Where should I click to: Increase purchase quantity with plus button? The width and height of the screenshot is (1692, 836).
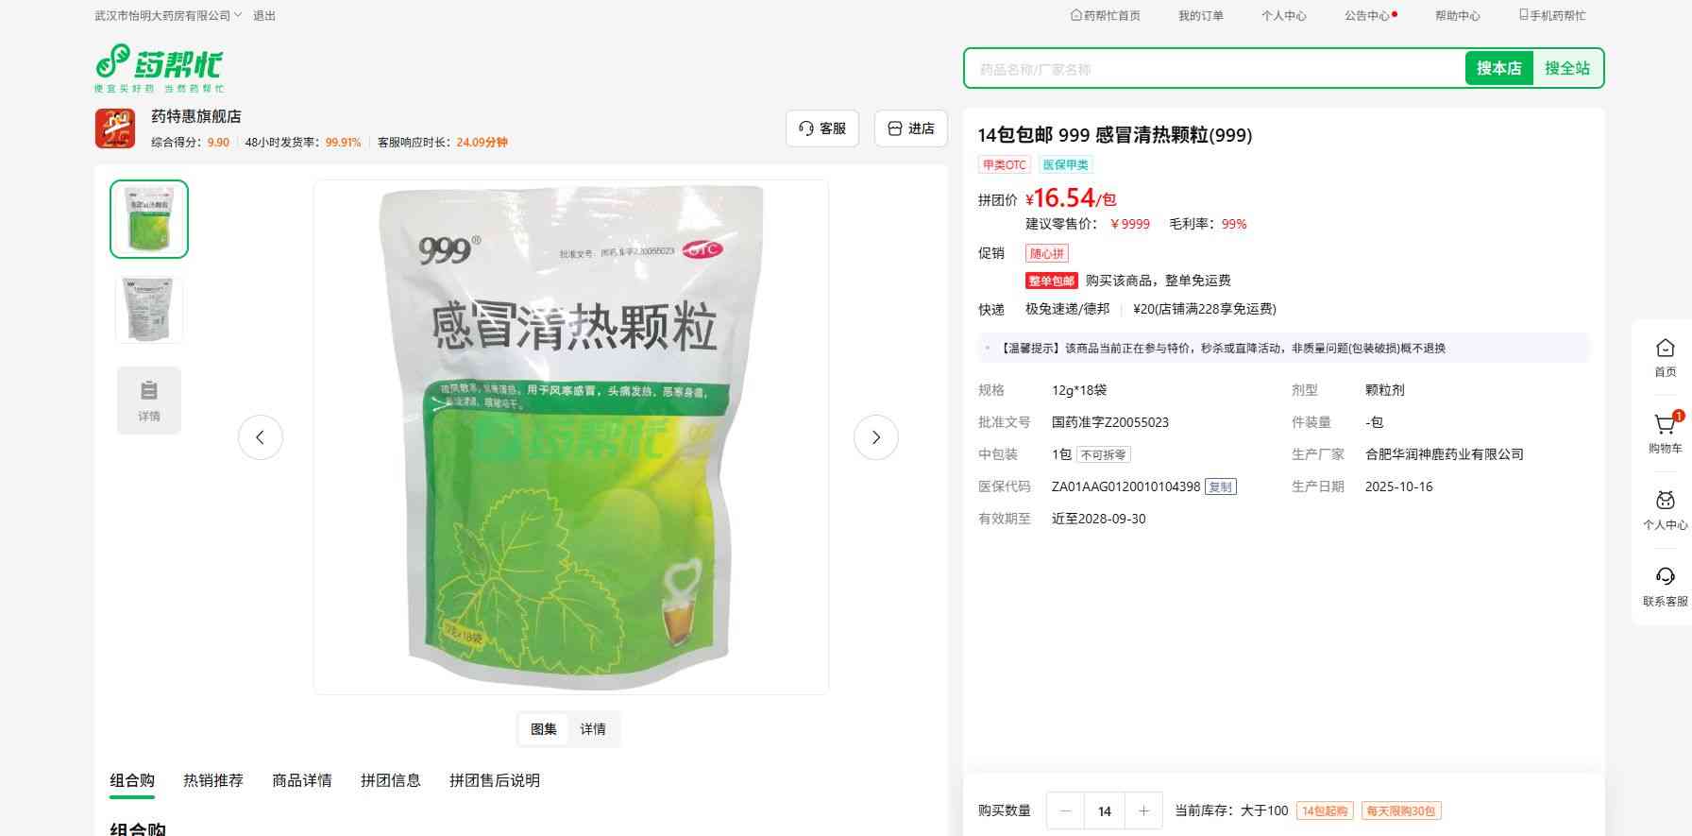click(x=1143, y=810)
